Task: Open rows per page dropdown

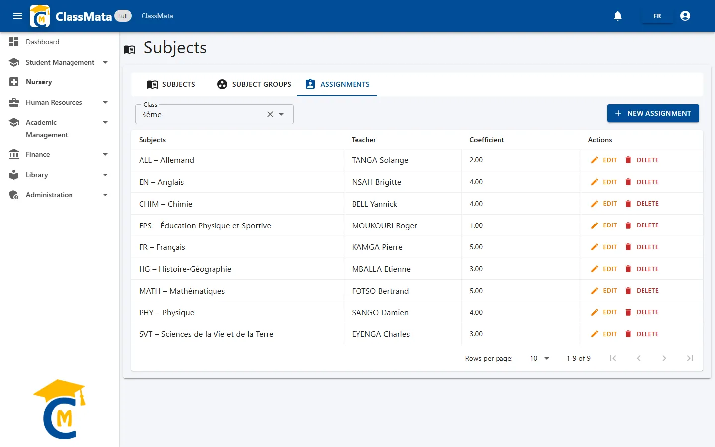Action: tap(540, 358)
